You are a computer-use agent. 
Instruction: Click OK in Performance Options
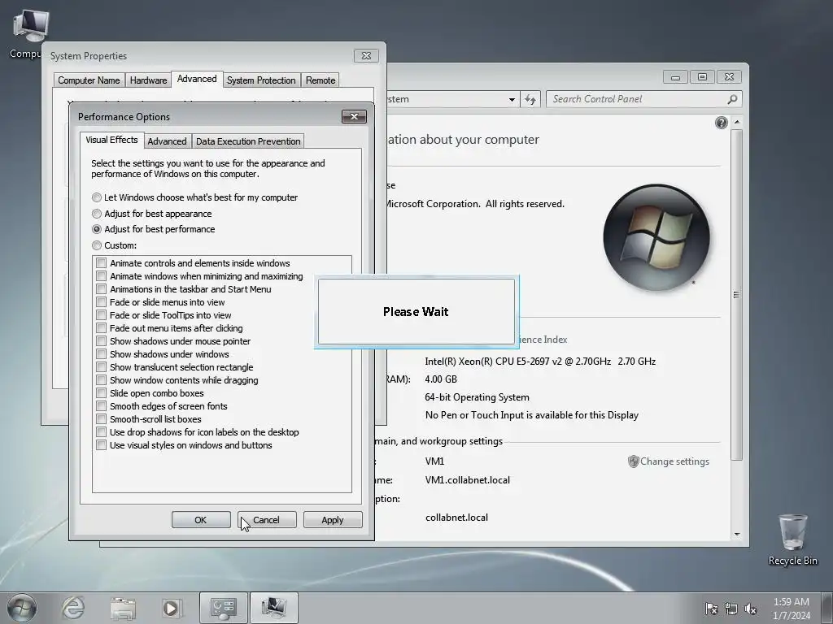(201, 520)
